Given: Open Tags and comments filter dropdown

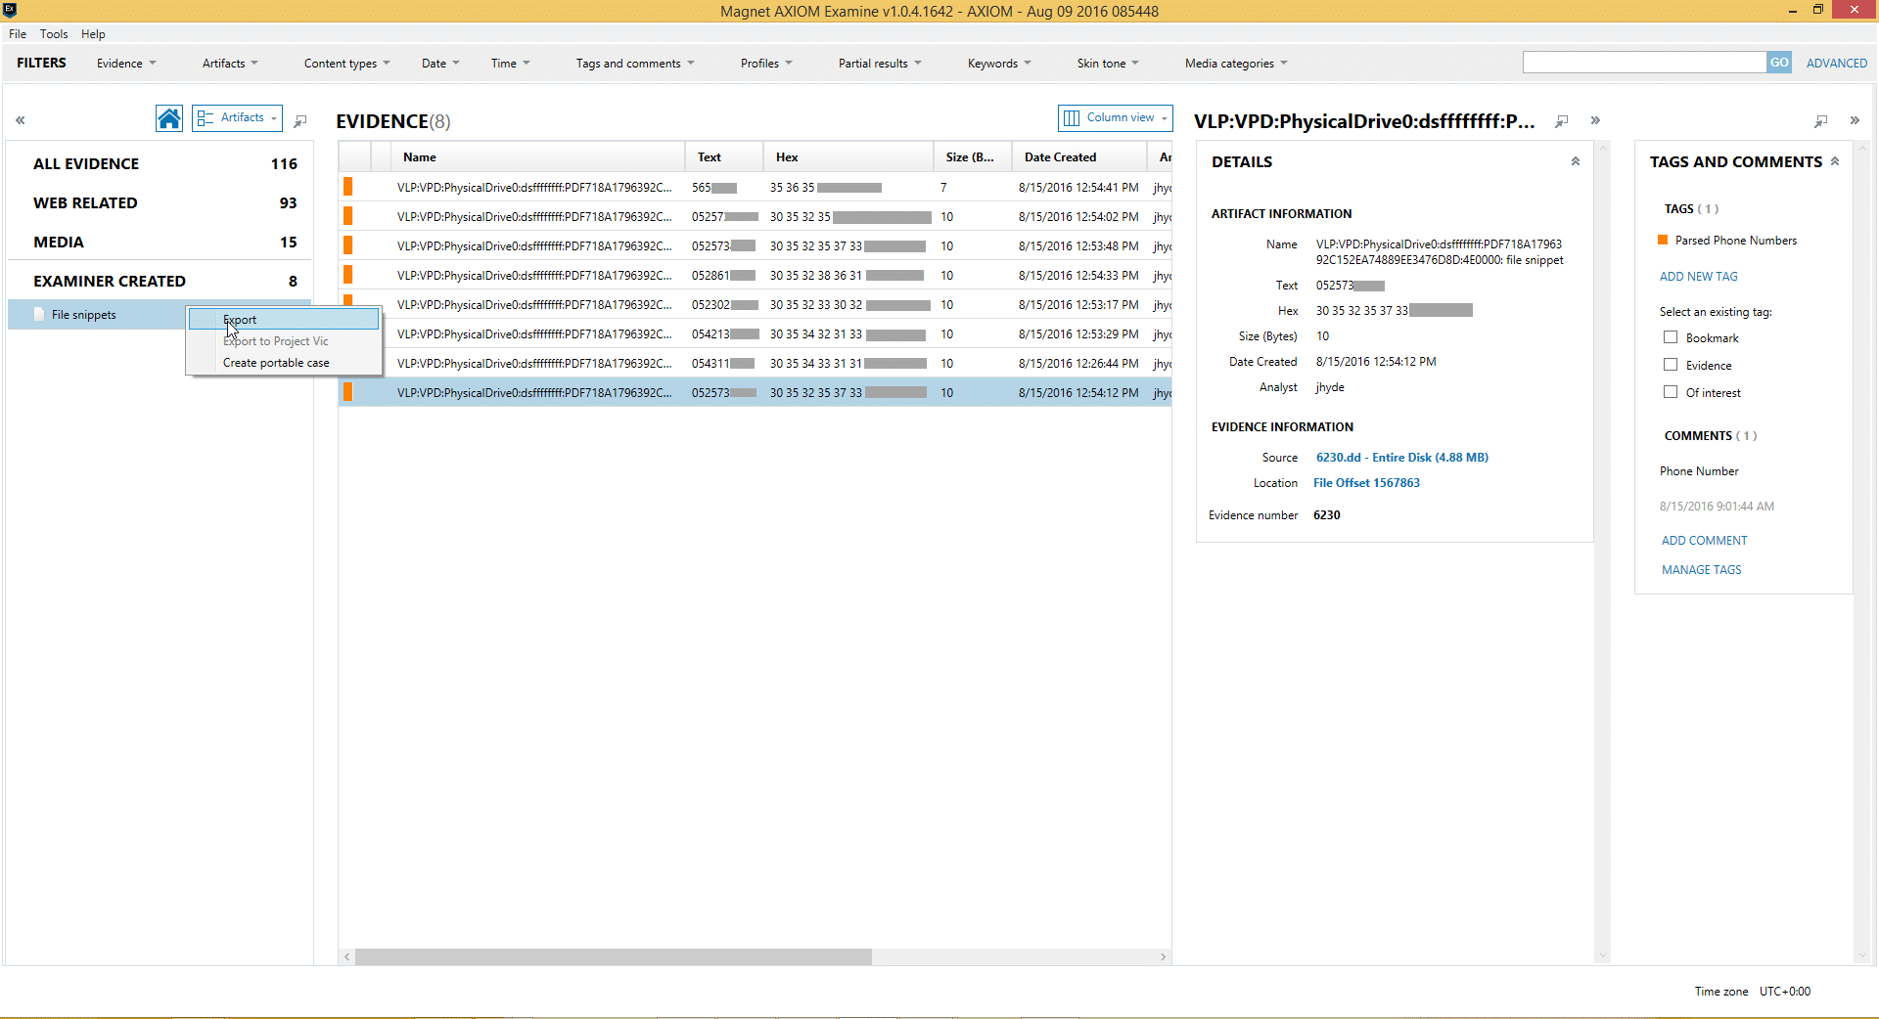Looking at the screenshot, I should click(x=635, y=64).
